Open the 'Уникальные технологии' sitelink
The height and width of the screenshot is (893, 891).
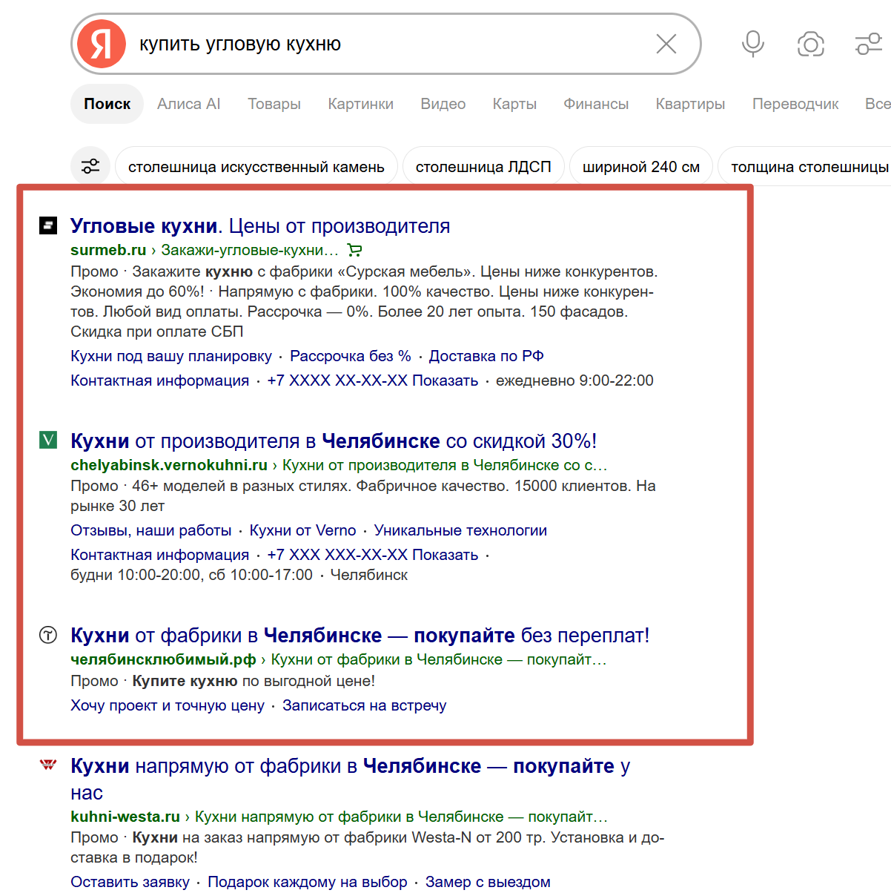coord(460,530)
